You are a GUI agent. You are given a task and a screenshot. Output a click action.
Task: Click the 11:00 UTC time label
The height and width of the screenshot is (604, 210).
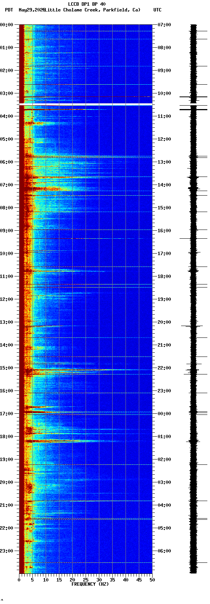[x=164, y=116]
